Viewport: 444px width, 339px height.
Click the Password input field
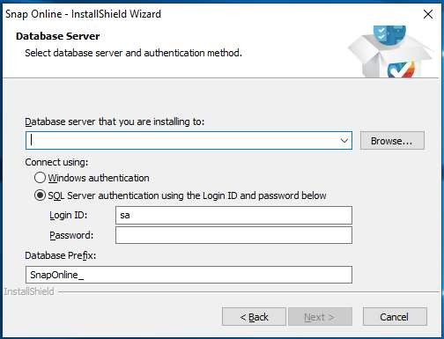[233, 235]
